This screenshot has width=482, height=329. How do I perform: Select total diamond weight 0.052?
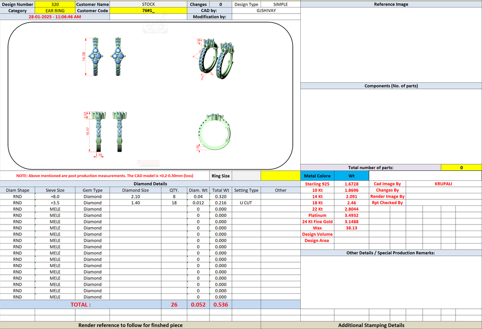198,305
